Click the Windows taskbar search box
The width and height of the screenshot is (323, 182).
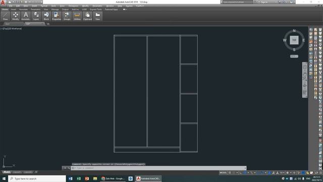(37, 178)
